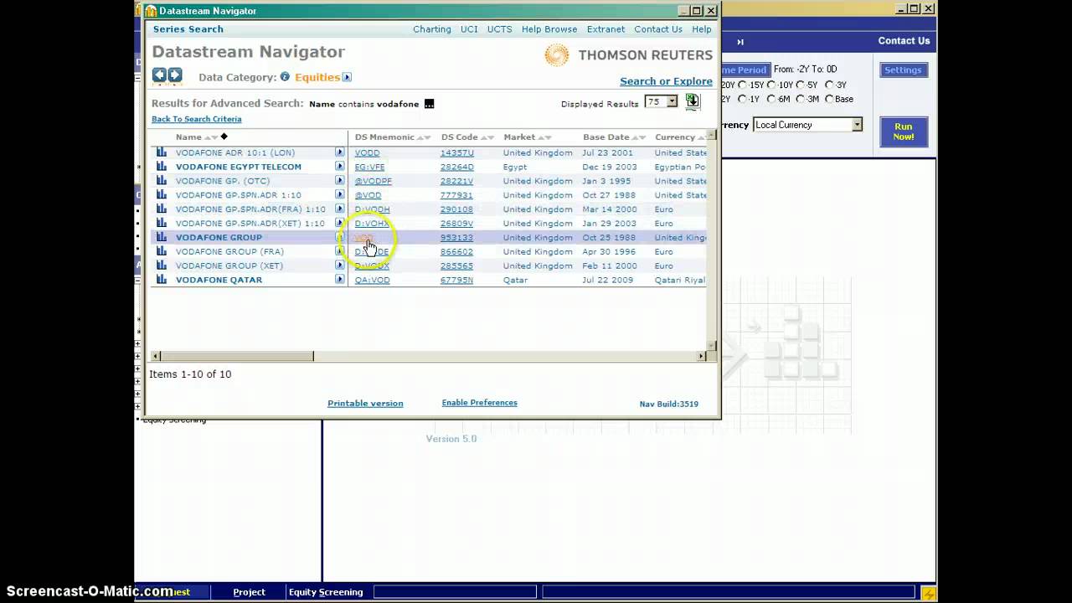
Task: Select the -3M time period radio button
Action: click(801, 99)
